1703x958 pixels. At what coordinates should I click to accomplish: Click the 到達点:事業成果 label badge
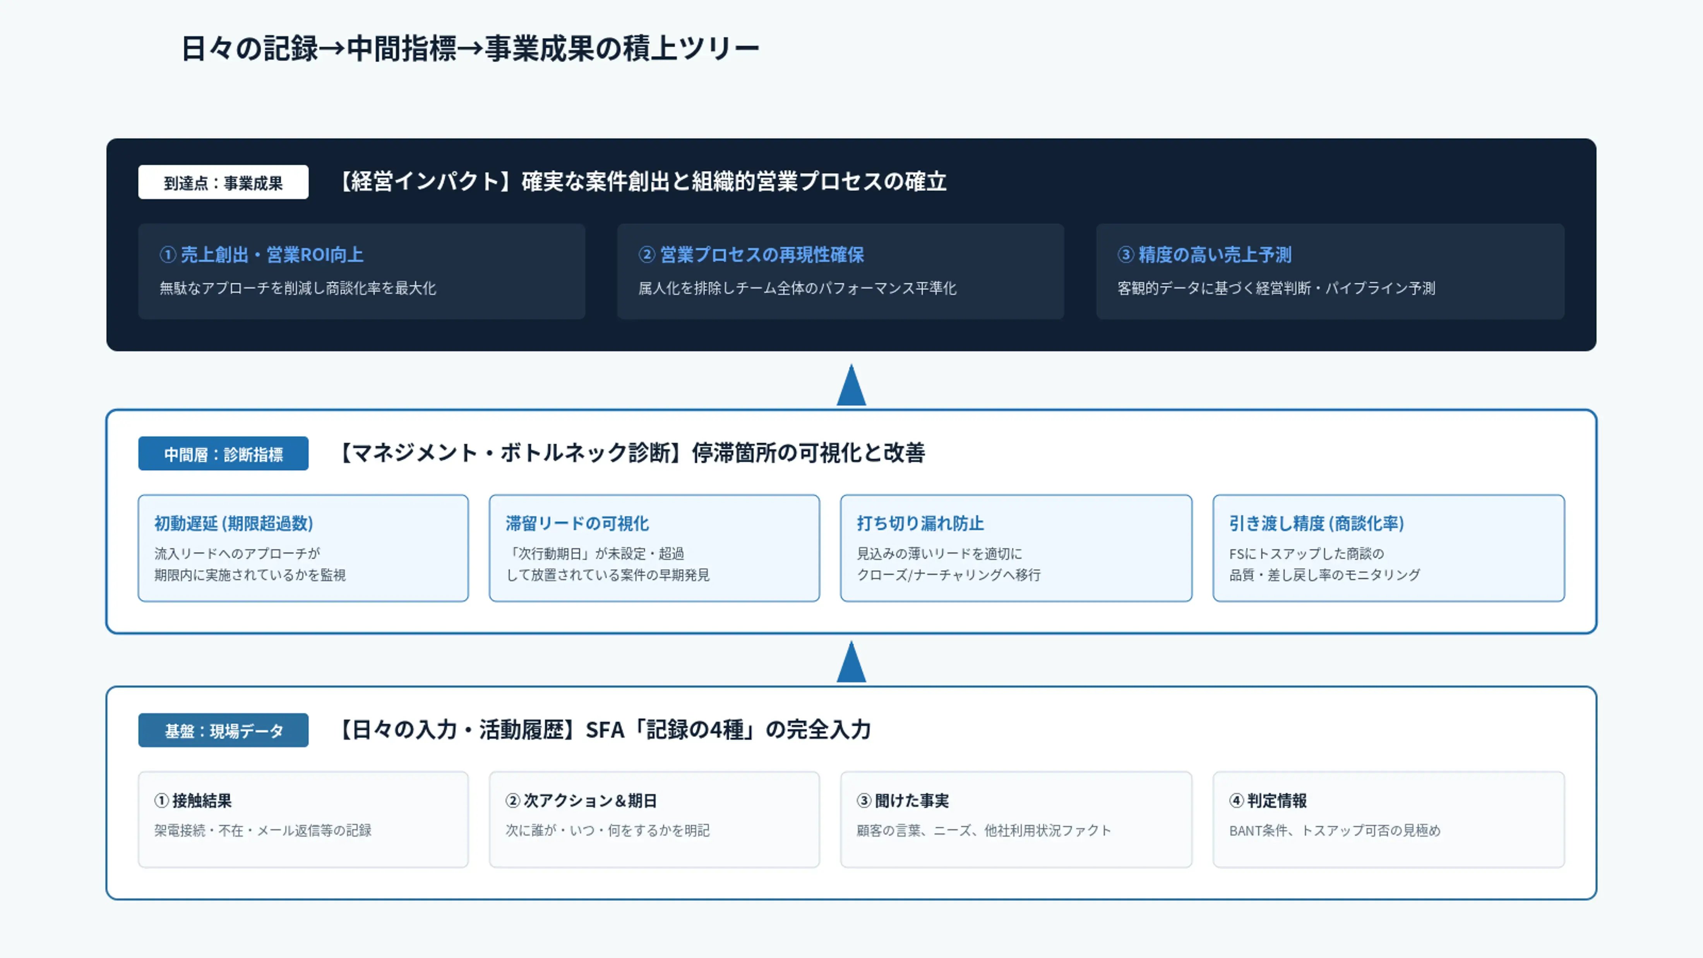pyautogui.click(x=223, y=182)
